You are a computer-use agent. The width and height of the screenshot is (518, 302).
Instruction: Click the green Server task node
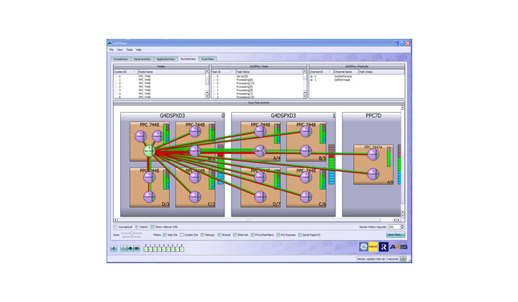150,151
